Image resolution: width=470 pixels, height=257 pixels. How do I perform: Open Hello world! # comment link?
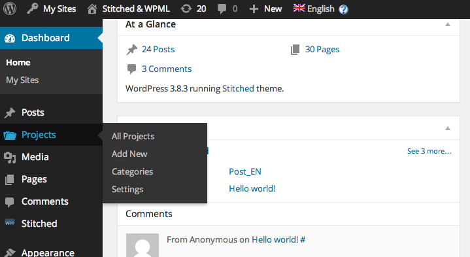tap(278, 239)
